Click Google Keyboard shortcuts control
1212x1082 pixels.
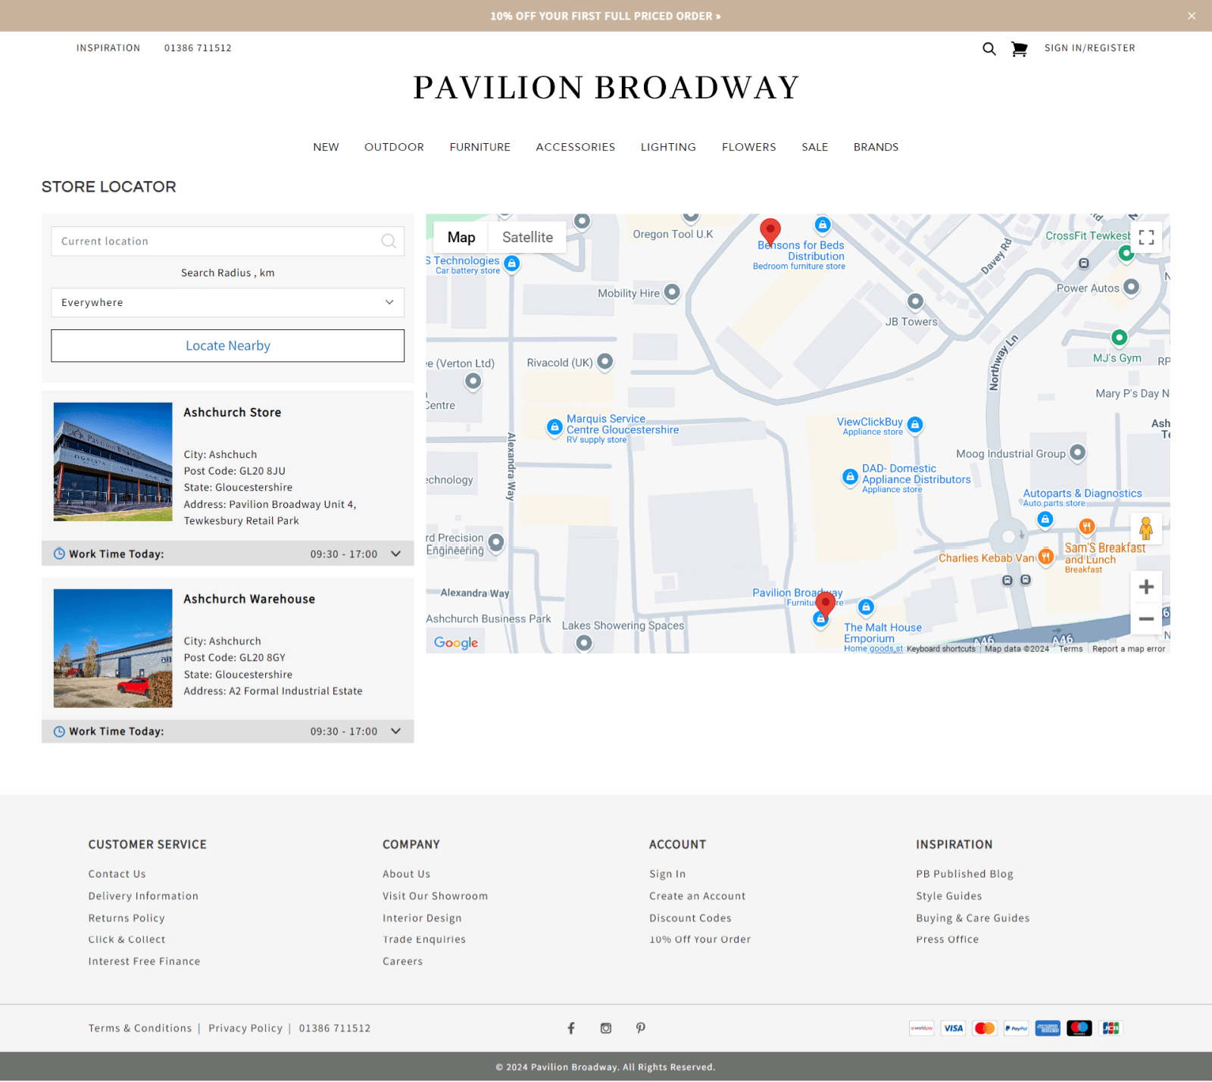(x=941, y=649)
